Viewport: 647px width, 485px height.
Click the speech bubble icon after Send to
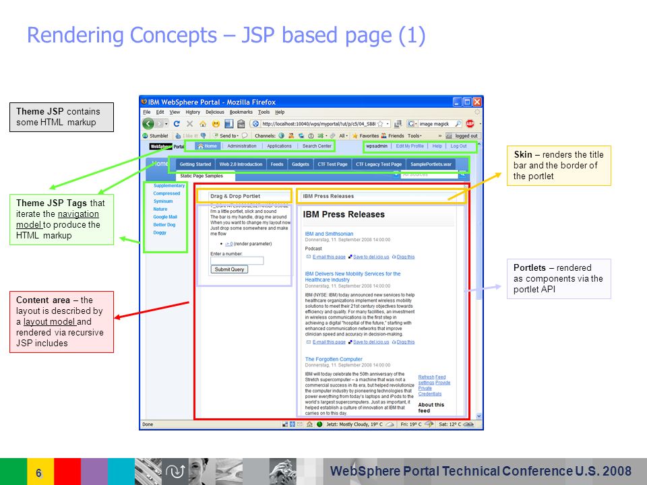click(x=245, y=135)
